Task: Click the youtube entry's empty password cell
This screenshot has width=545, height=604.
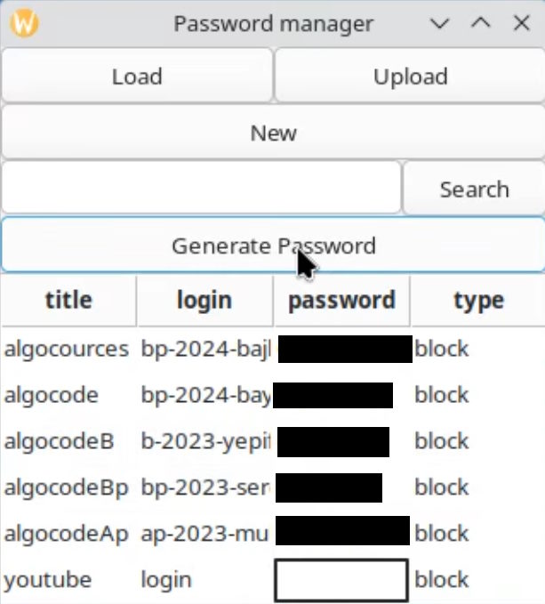Action: click(341, 580)
